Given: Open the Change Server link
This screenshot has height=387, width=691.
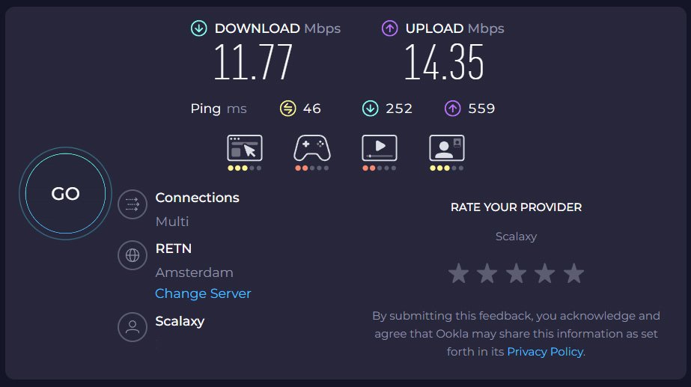Looking at the screenshot, I should (203, 293).
